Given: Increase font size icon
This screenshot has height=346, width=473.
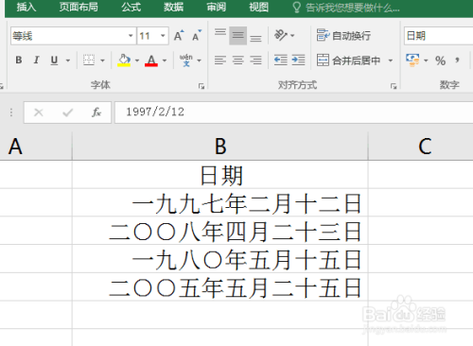Looking at the screenshot, I should coord(179,36).
